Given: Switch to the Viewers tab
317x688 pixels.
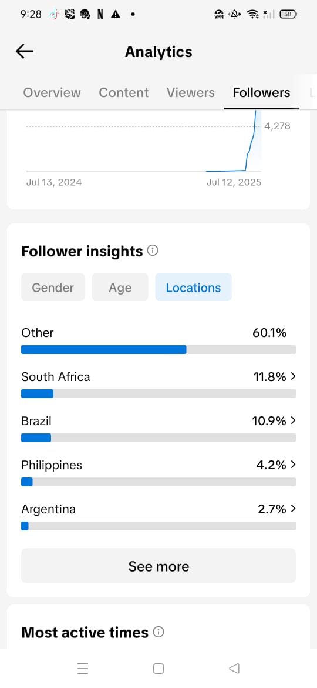Looking at the screenshot, I should tap(190, 92).
